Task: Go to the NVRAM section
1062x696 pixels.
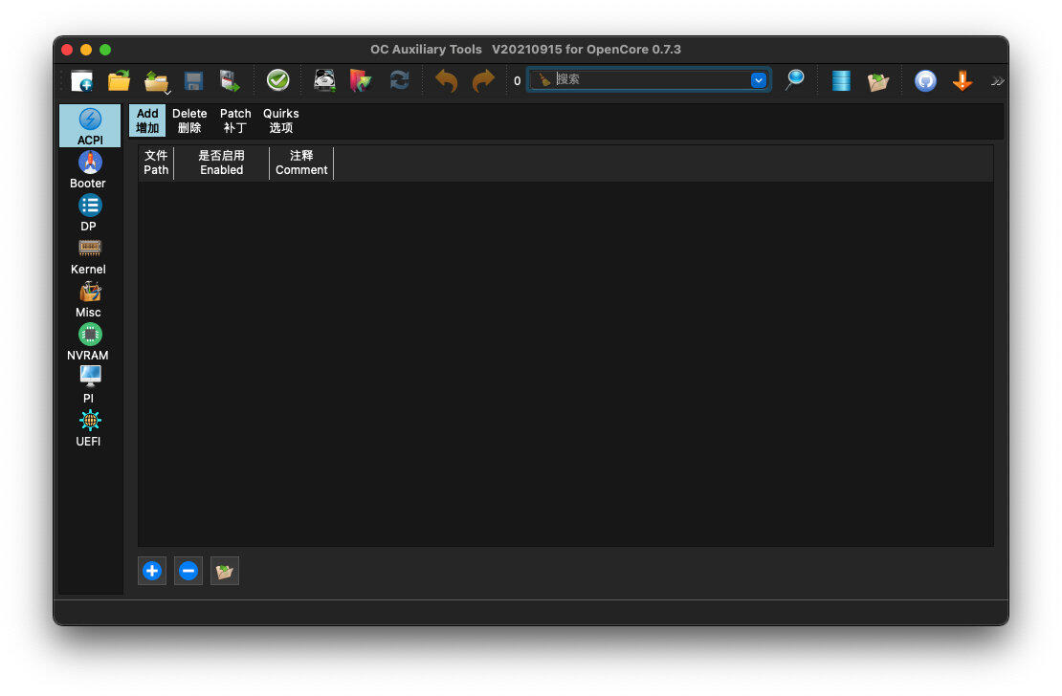Action: pyautogui.click(x=89, y=342)
